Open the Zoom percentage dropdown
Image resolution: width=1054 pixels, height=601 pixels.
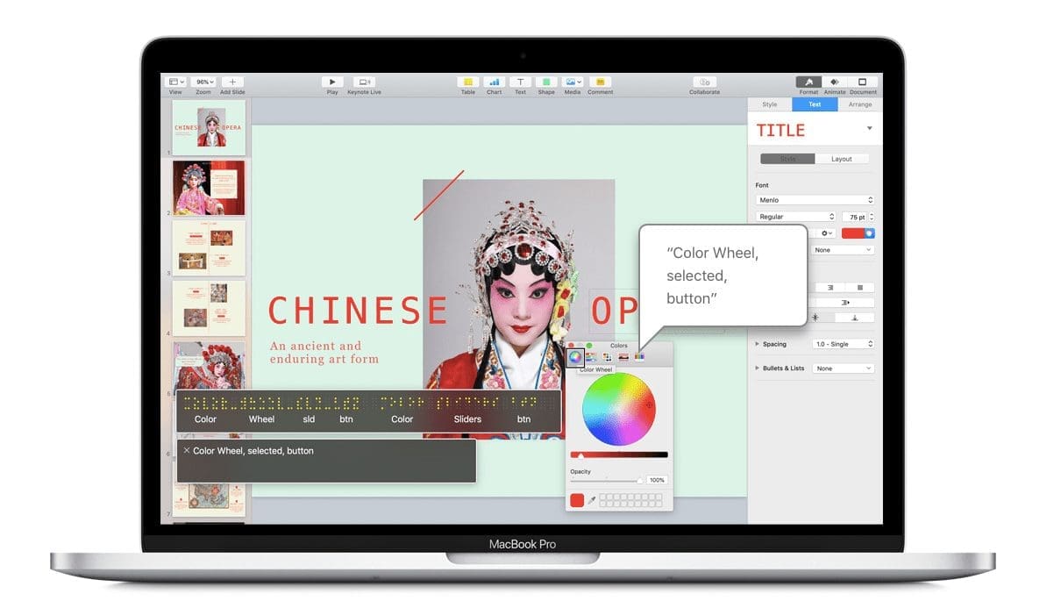pyautogui.click(x=204, y=82)
